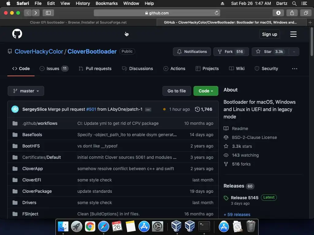
Task: Open the Apple menu
Action: [x=8, y=3]
